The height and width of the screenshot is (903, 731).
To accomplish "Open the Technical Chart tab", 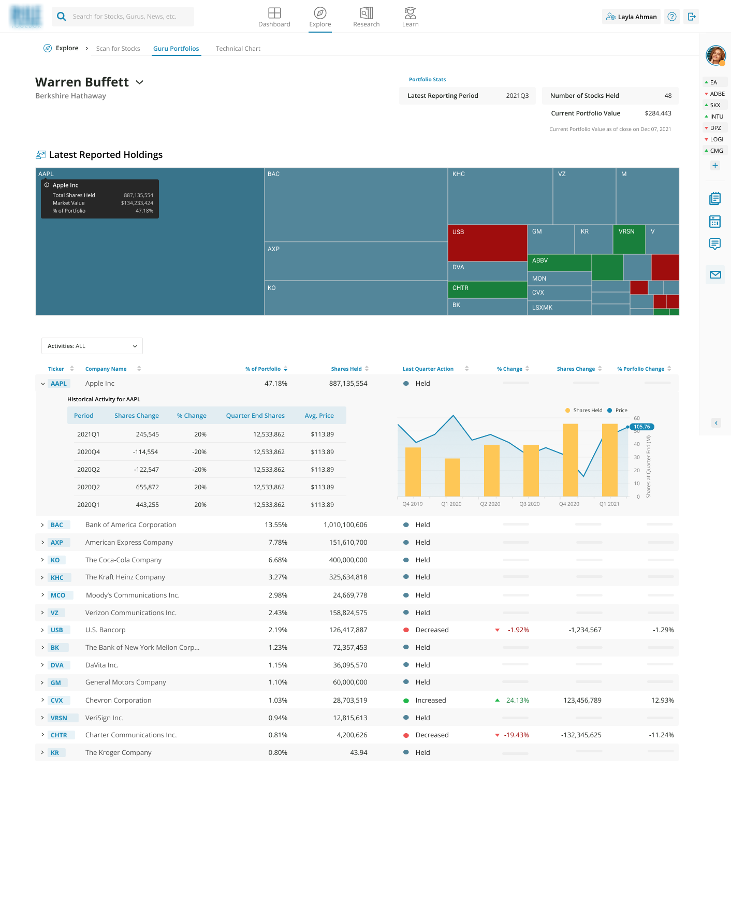I will point(238,49).
